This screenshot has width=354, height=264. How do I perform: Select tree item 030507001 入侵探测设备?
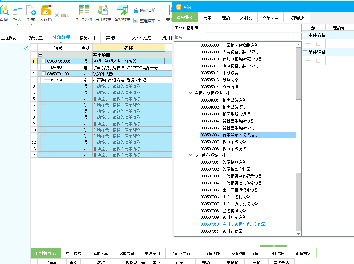click(x=223, y=162)
